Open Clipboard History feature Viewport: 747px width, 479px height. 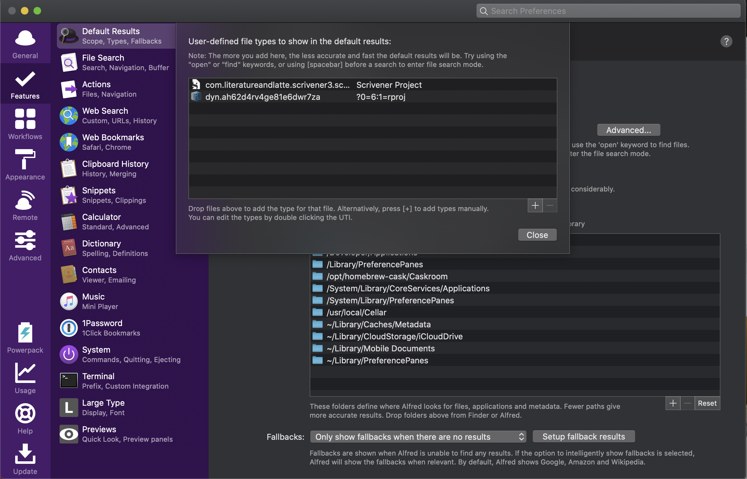[116, 168]
